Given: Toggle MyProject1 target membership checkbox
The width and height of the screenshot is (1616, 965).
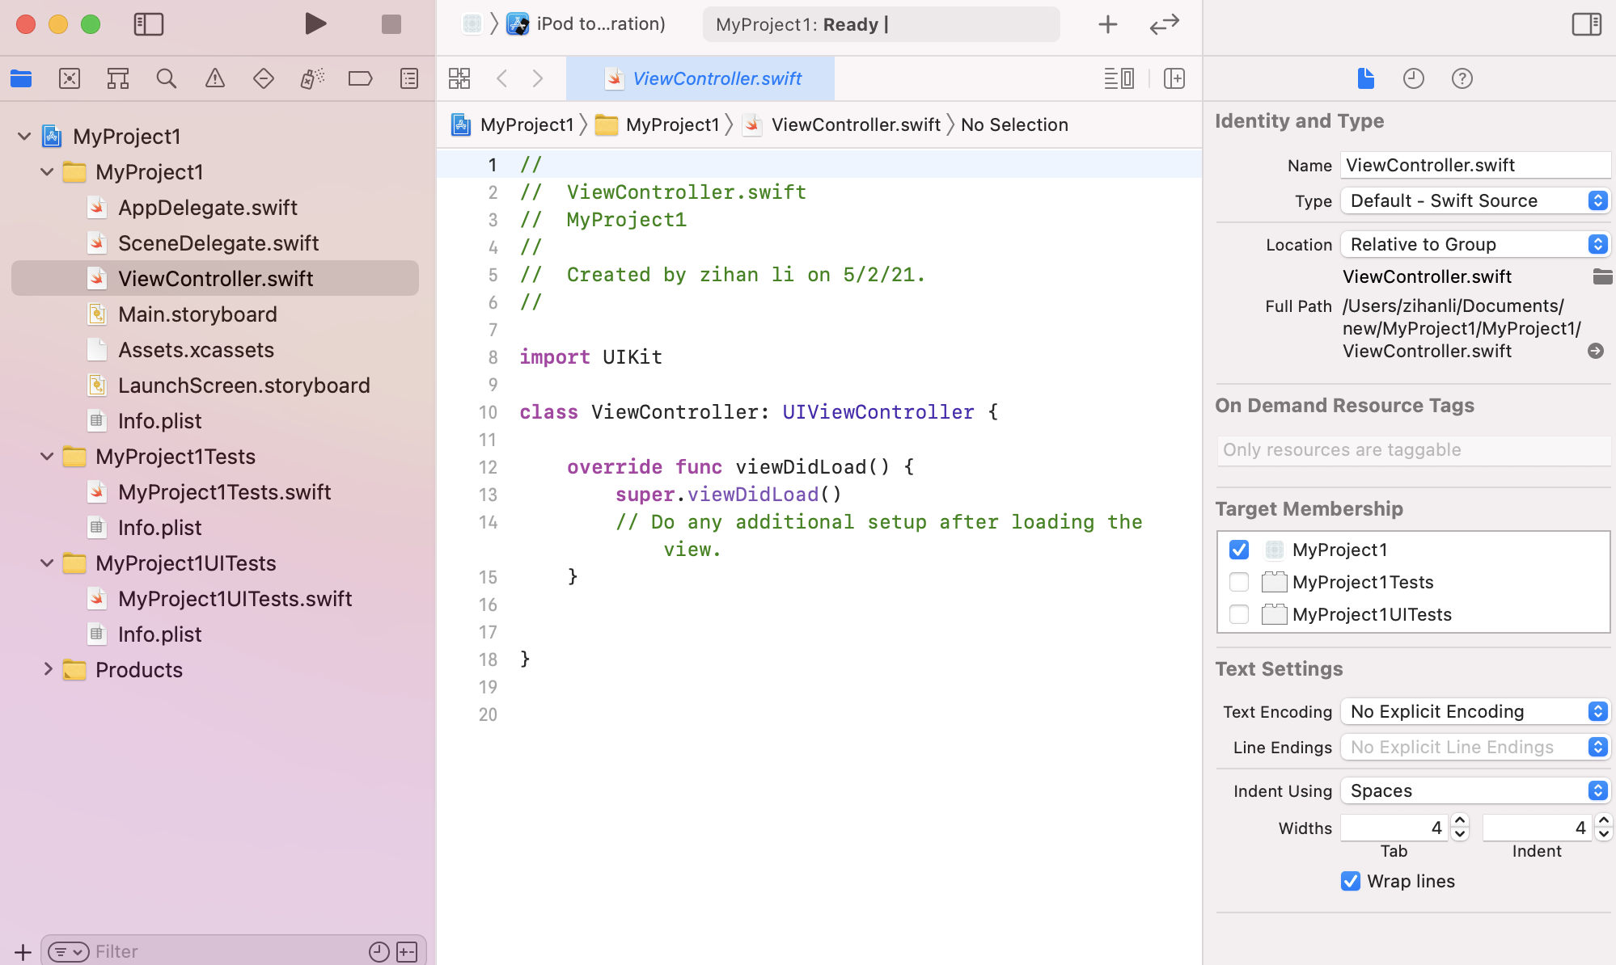Looking at the screenshot, I should coord(1237,548).
